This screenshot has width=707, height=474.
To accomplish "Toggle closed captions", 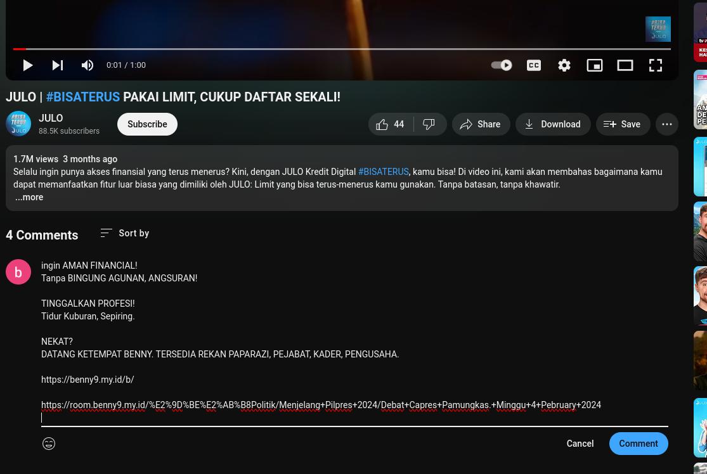I will [x=534, y=65].
